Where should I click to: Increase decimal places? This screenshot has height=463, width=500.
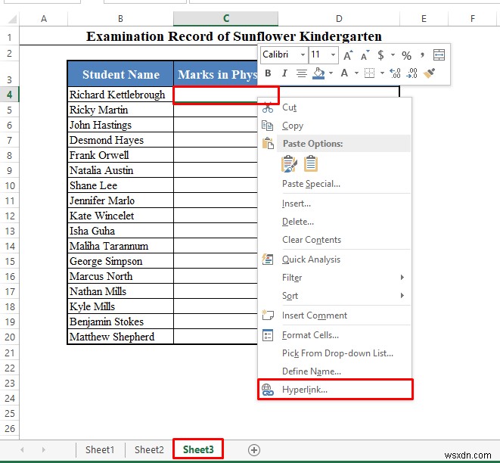pos(395,73)
